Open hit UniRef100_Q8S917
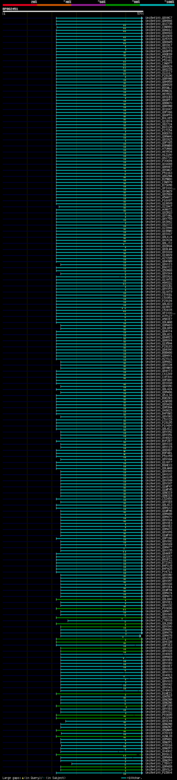This screenshot has height=780, width=177. pos(159,45)
